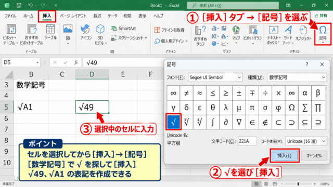Redo the last action
The width and height of the screenshot is (333, 187).
tap(43, 5)
